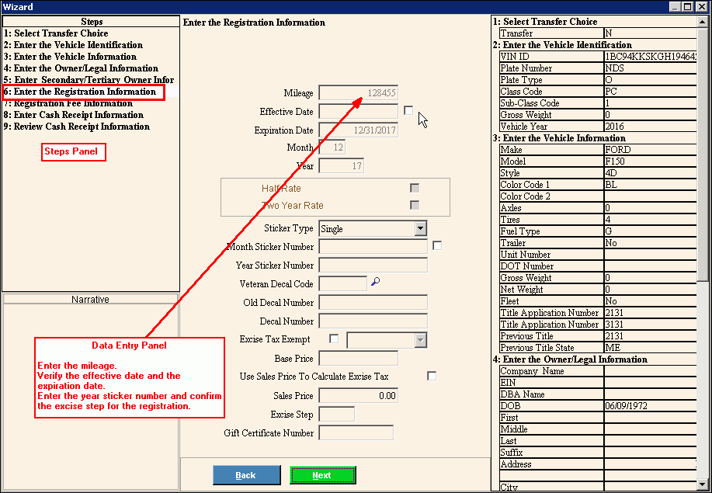Tick the Month Sticker Number checkbox
Viewport: 712px width, 493px height.
pyautogui.click(x=437, y=246)
